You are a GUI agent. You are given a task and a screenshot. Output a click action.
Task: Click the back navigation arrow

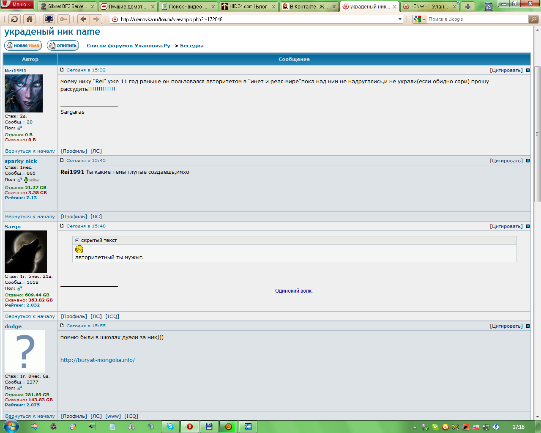[83, 19]
